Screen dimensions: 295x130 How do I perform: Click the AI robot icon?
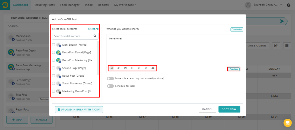tap(153, 68)
